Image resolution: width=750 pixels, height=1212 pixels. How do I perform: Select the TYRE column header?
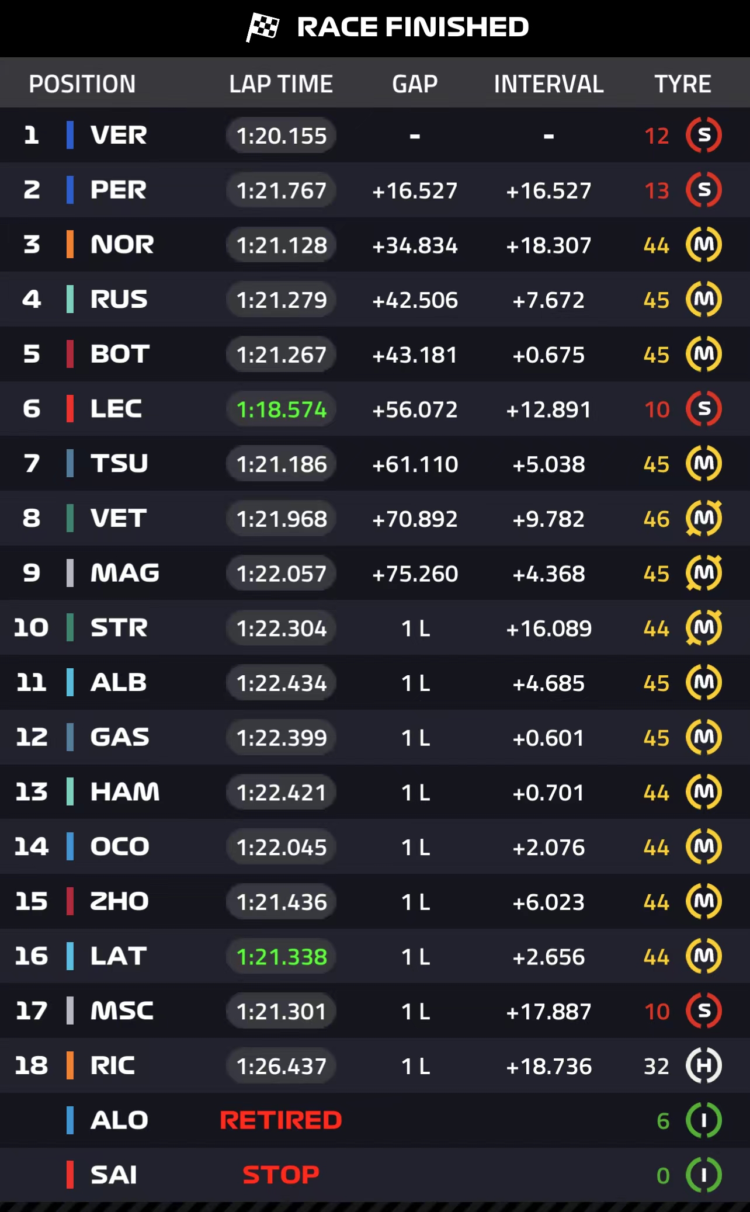coord(682,84)
